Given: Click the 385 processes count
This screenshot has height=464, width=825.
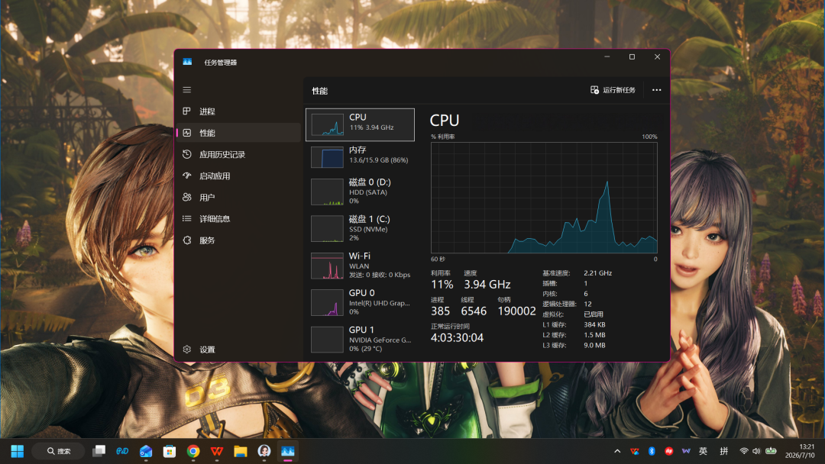Looking at the screenshot, I should click(441, 311).
